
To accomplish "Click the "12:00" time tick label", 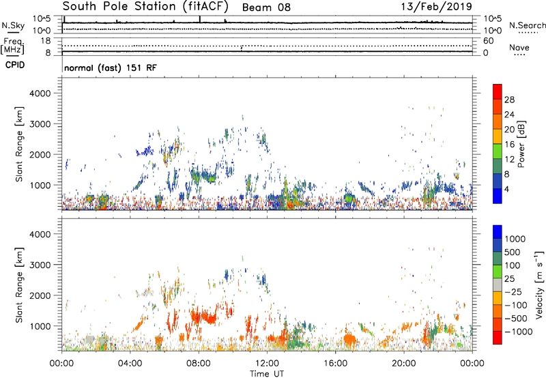I will pos(267,364).
